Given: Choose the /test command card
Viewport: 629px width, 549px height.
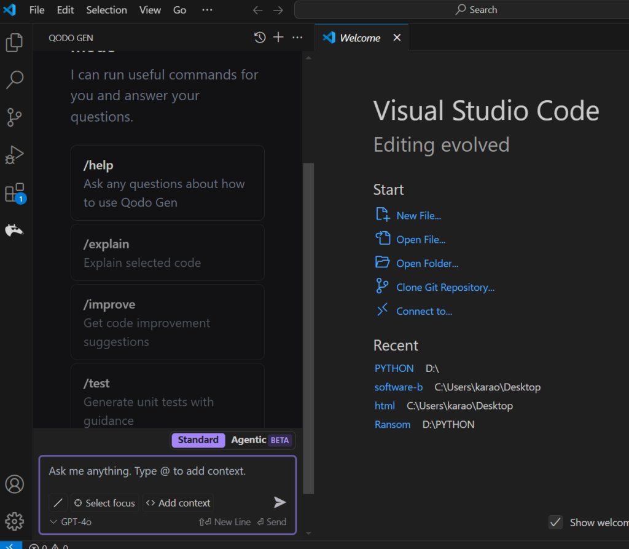Looking at the screenshot, I should pos(167,396).
